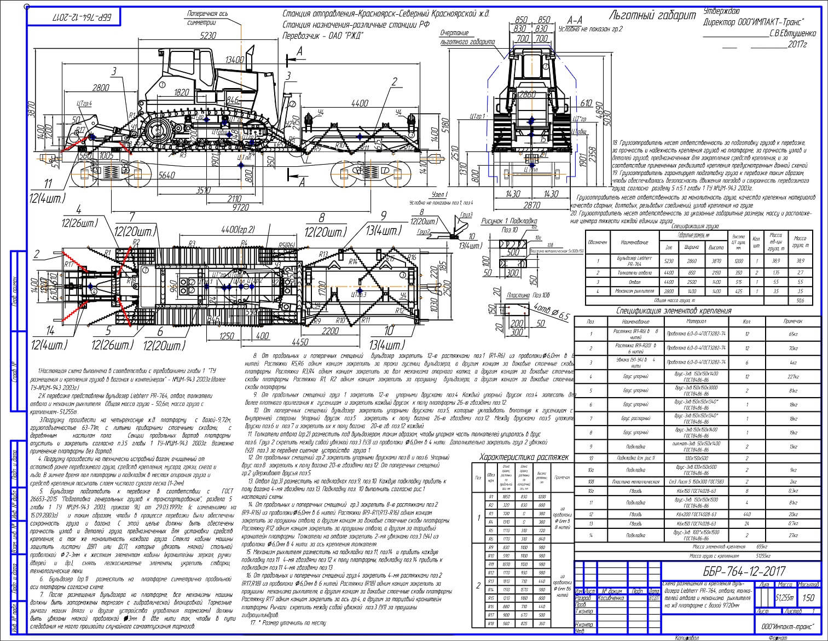The image size is (828, 641).
Task: Click the value "227кг" in the notes column
Action: [x=793, y=376]
